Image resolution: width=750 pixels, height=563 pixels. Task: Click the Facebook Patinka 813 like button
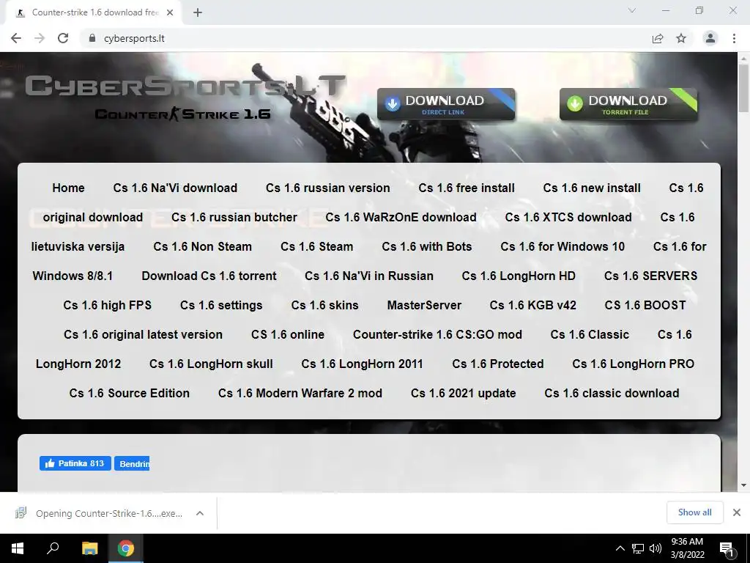click(x=75, y=463)
